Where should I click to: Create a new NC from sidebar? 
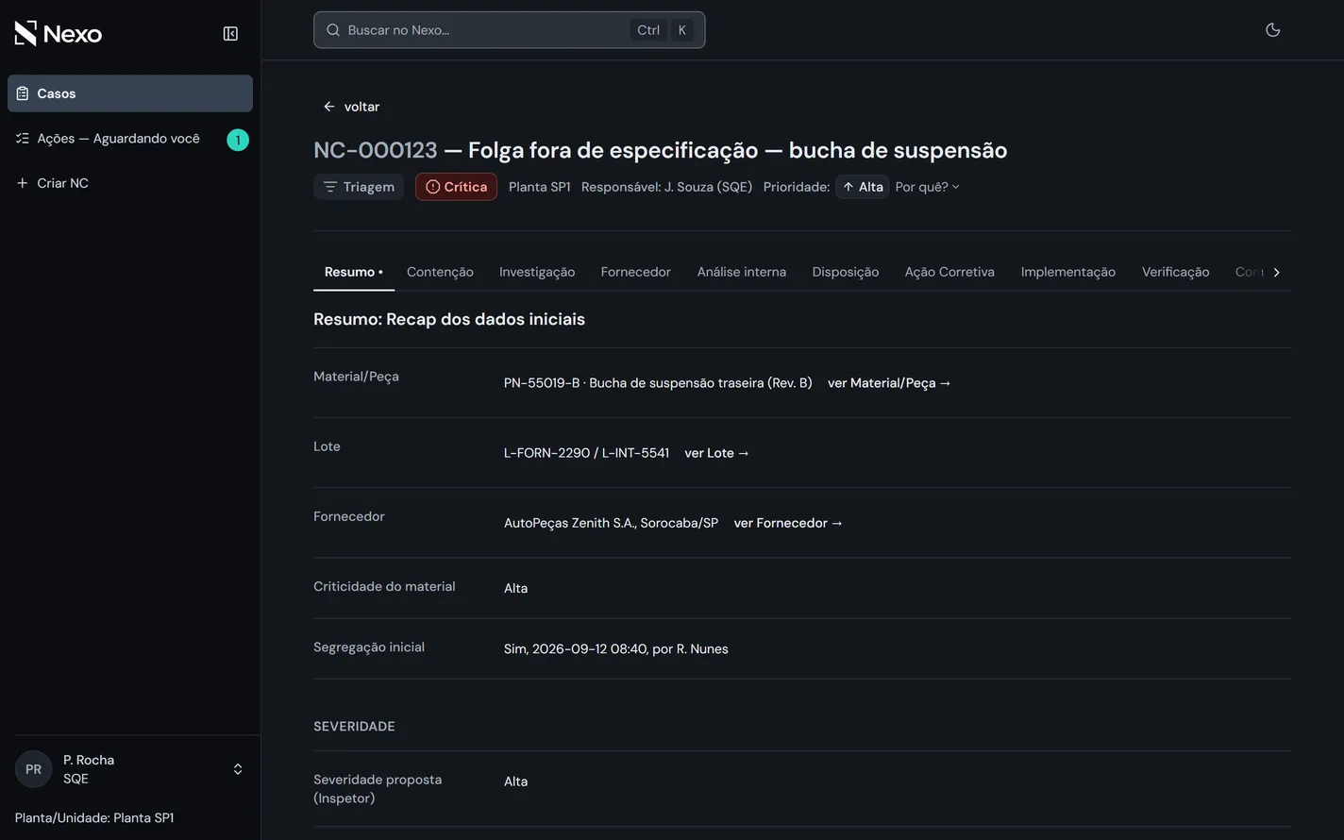53,183
